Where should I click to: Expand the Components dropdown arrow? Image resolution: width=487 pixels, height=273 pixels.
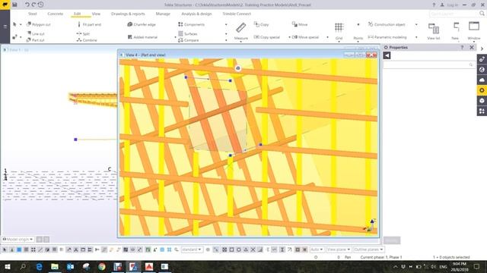[226, 24]
